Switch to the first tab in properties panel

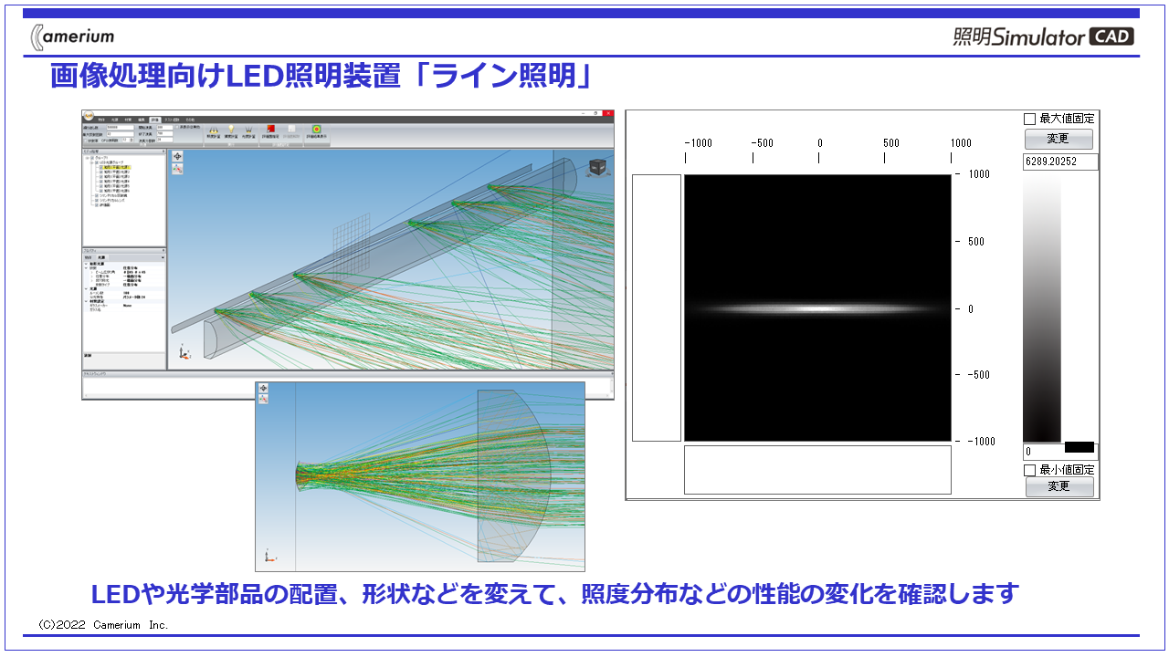pyautogui.click(x=89, y=258)
